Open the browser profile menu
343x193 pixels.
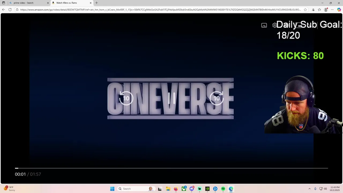click(326, 10)
